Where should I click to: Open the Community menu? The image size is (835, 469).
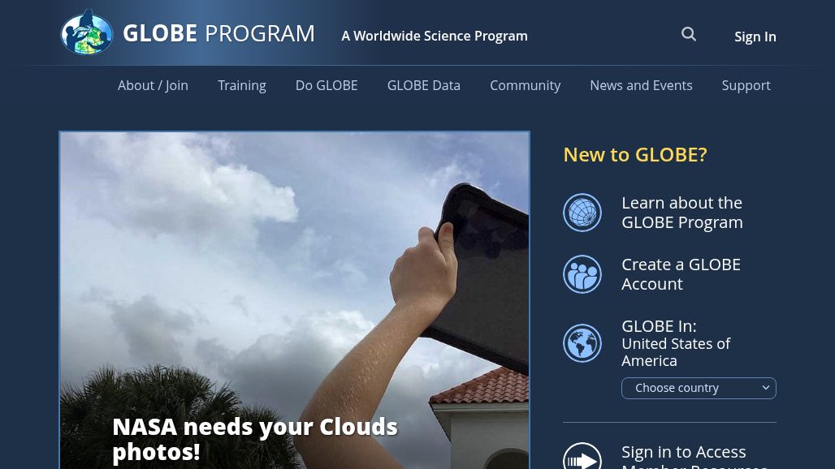point(525,86)
